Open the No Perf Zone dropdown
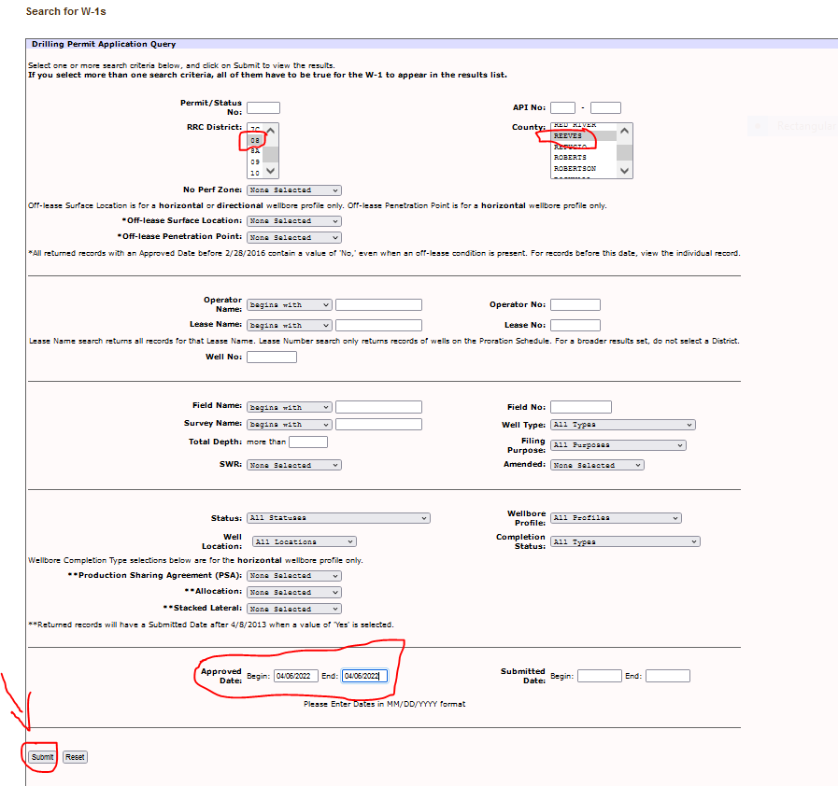This screenshot has width=838, height=786. click(294, 190)
